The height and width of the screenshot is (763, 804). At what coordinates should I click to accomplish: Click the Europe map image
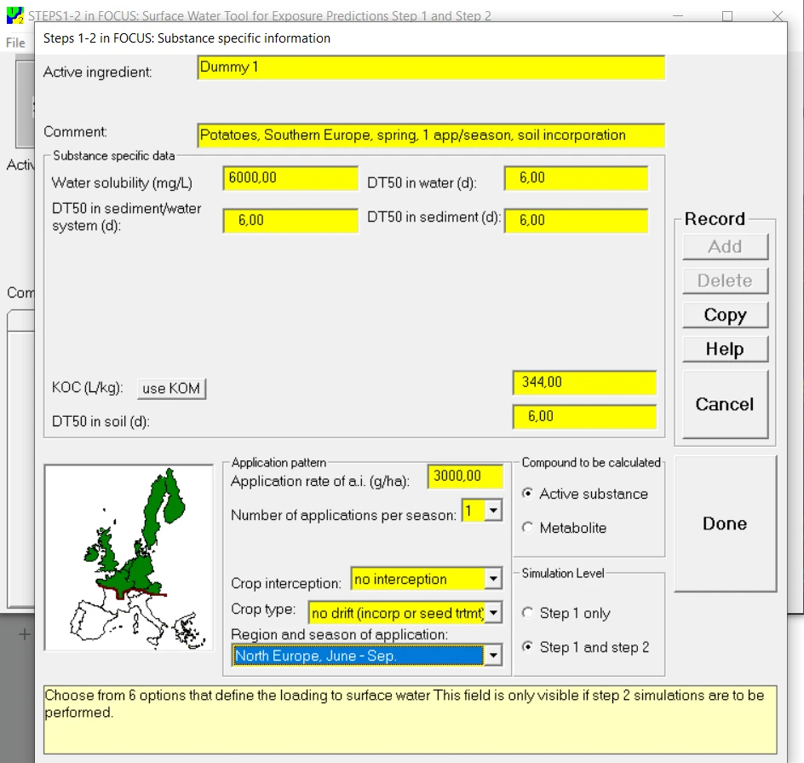coord(129,558)
